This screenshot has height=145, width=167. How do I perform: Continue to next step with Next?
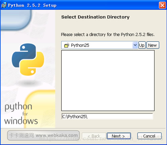(119, 136)
